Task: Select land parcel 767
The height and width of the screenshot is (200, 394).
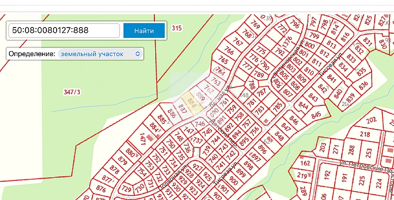Action: [238, 43]
